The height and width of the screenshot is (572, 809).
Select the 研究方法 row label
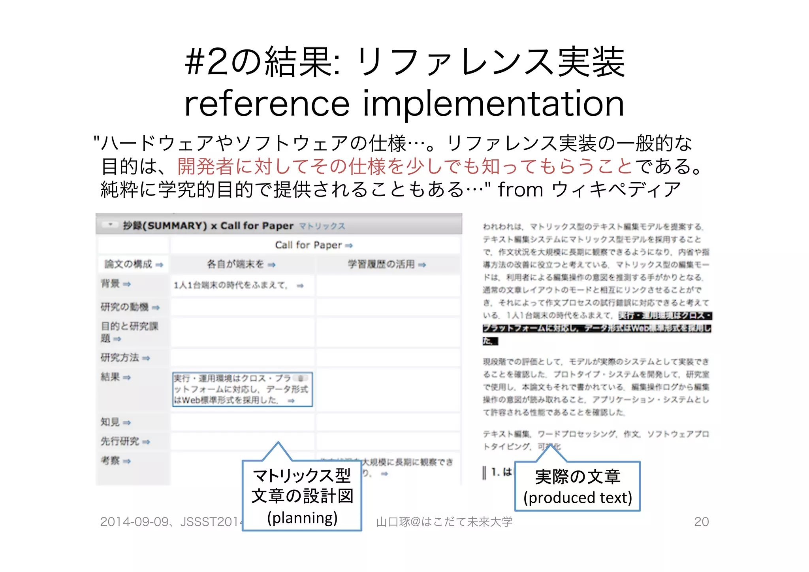pos(120,358)
